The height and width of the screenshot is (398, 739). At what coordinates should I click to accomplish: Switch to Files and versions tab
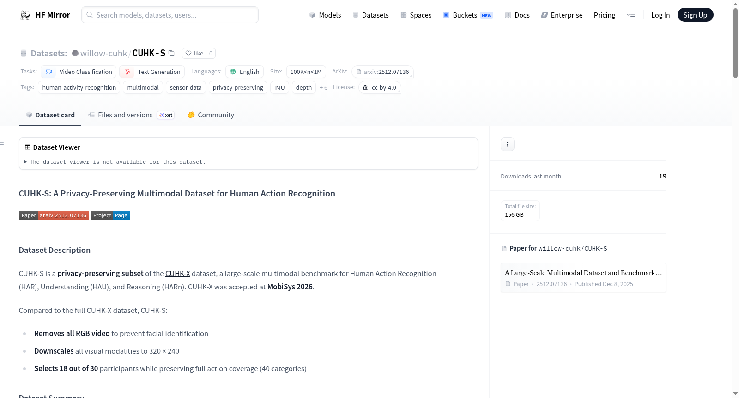point(131,115)
